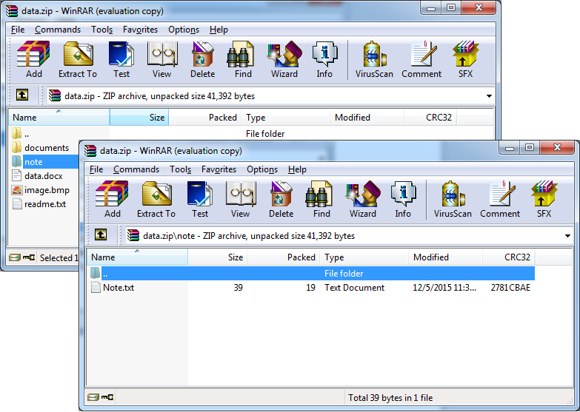Expand address dropdown arrow in front window
Image resolution: width=580 pixels, height=412 pixels.
pyautogui.click(x=567, y=236)
